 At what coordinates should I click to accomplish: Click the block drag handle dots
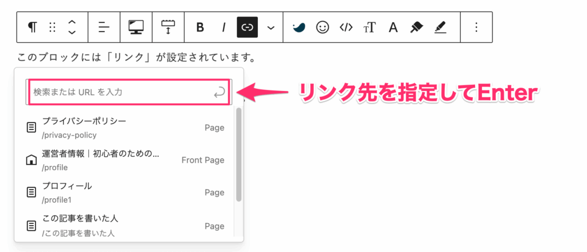pos(52,27)
